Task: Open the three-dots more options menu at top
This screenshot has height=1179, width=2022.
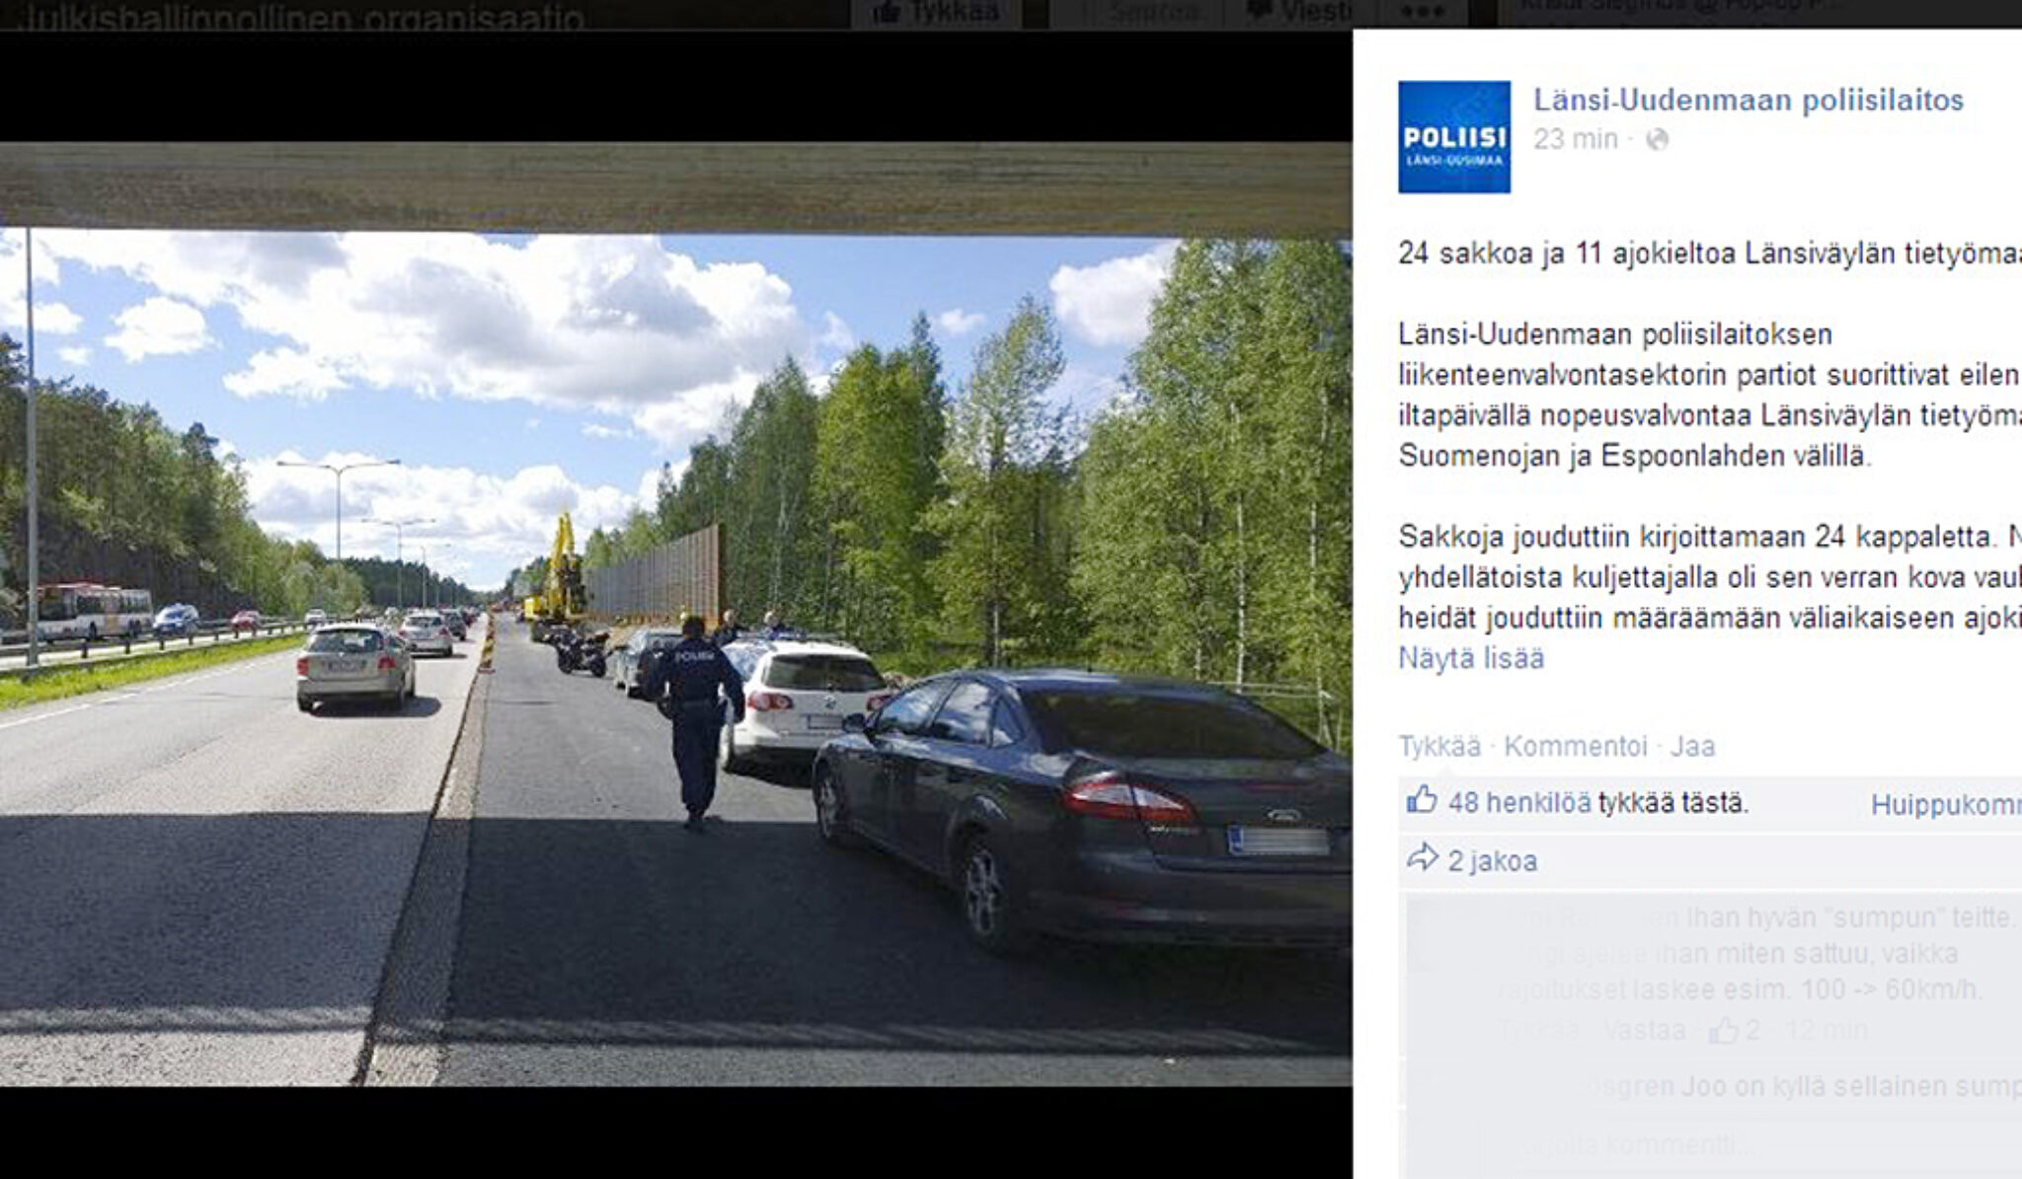Action: click(x=1423, y=13)
